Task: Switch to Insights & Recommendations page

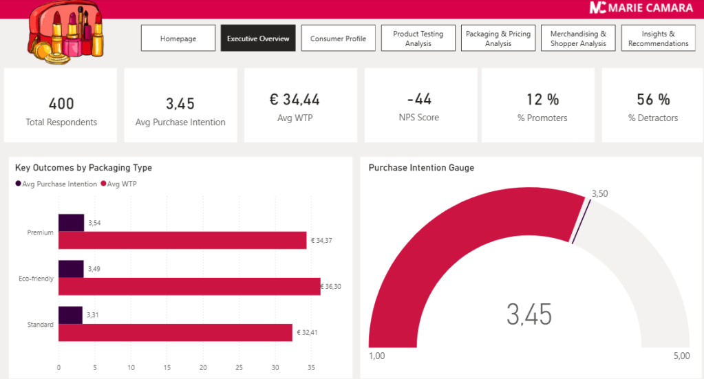Action: pos(658,39)
